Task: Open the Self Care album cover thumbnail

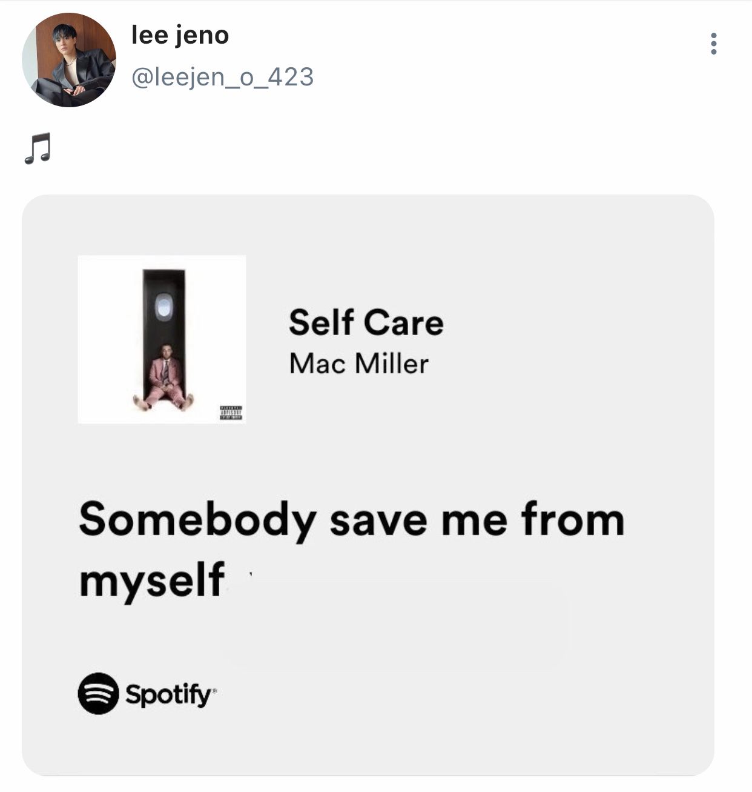Action: pyautogui.click(x=162, y=339)
